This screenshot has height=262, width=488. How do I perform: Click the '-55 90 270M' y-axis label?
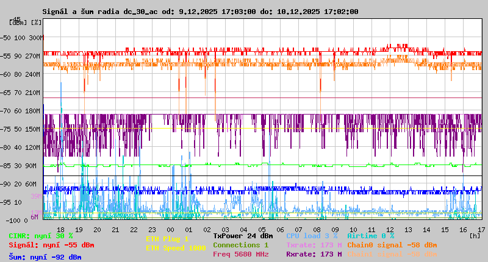point(24,56)
